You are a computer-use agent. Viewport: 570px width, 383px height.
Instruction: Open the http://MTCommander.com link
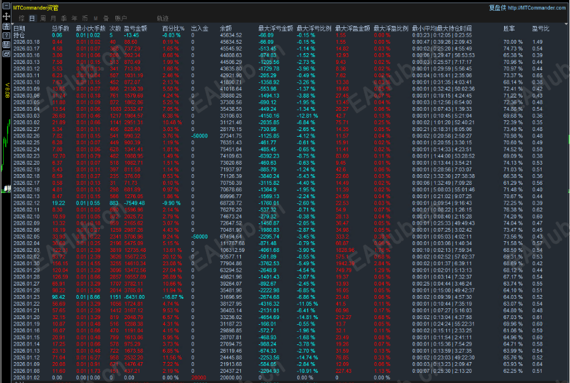[x=536, y=8]
